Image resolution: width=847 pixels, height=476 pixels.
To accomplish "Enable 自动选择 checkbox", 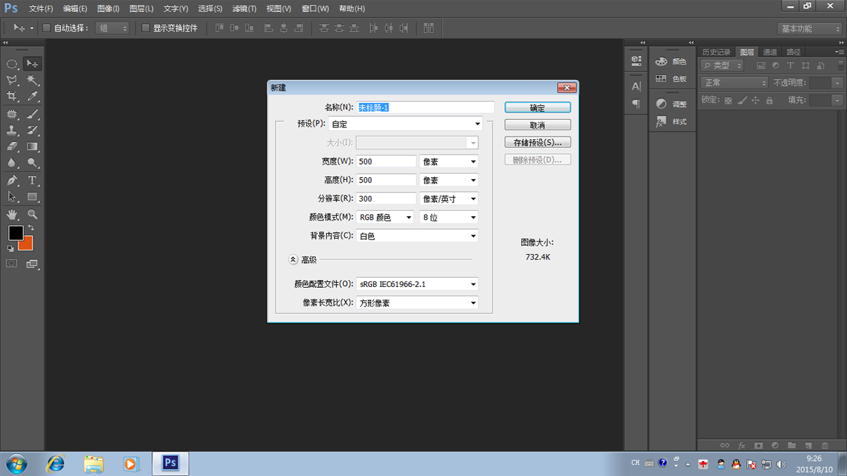I will (47, 28).
